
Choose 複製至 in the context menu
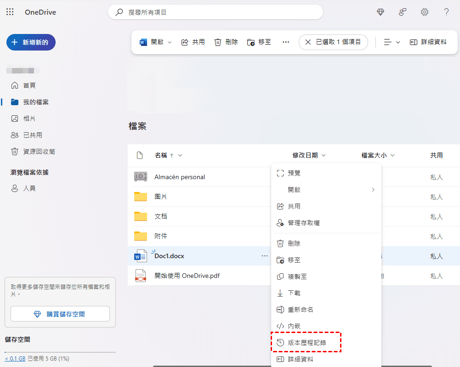click(326, 277)
